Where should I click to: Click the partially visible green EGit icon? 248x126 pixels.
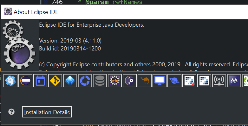coord(245,81)
